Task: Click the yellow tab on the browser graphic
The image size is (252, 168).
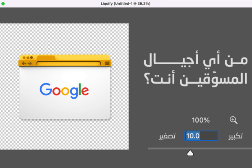Action: [46, 58]
